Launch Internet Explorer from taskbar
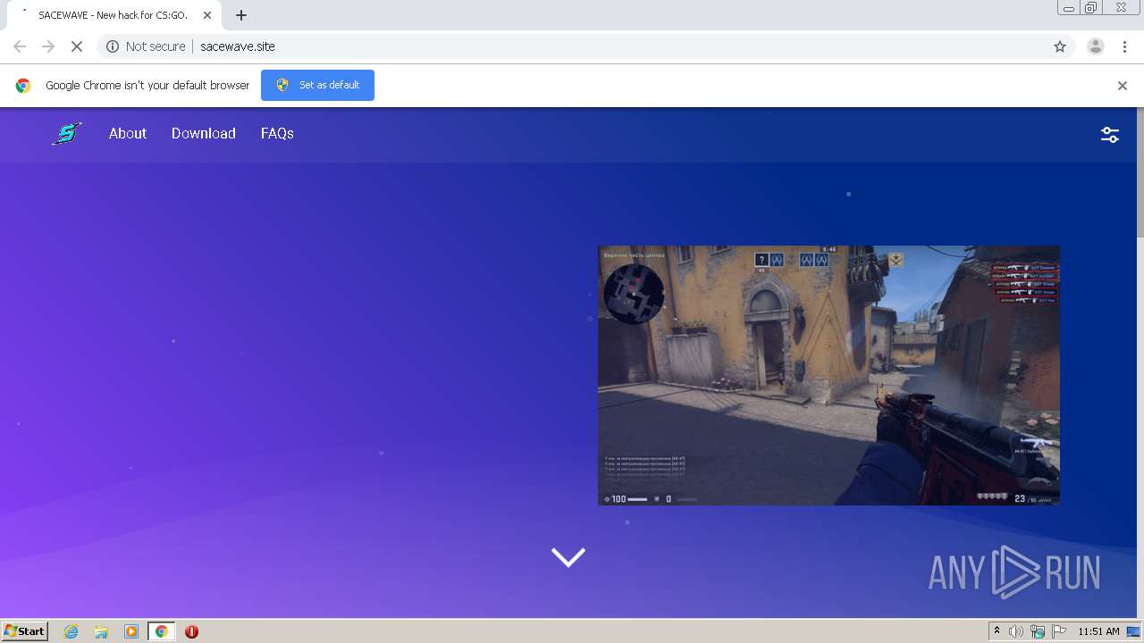Screen dimensions: 1144x643 [x=71, y=631]
